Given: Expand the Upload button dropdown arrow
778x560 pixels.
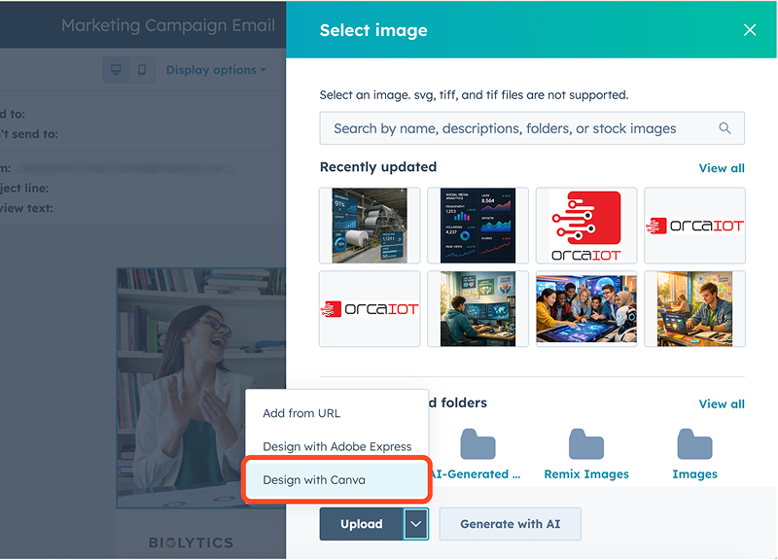Looking at the screenshot, I should click(416, 523).
